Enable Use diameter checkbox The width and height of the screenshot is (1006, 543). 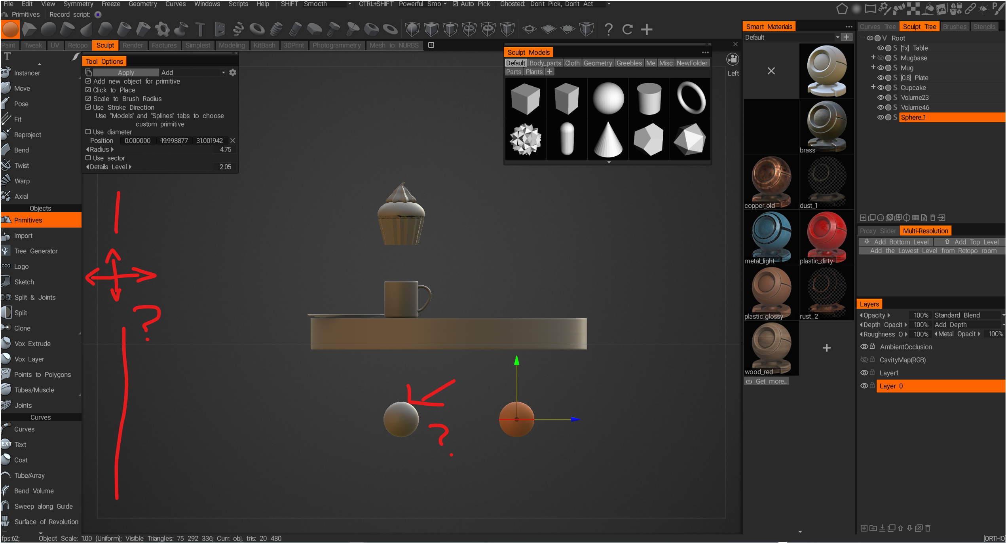point(88,132)
